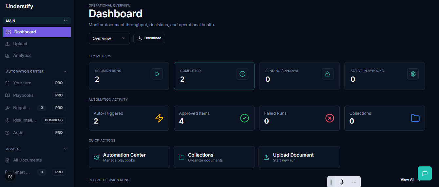The image size is (439, 187).
Task: Click the Pending Approval warning triangle icon
Action: (x=328, y=74)
